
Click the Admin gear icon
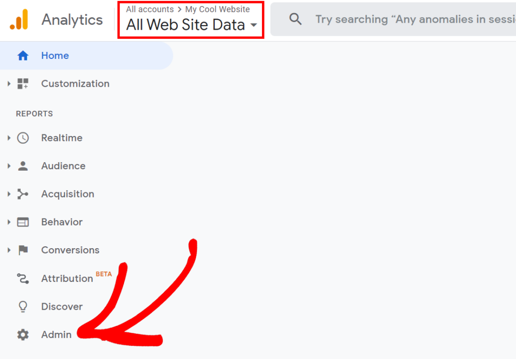(x=23, y=334)
